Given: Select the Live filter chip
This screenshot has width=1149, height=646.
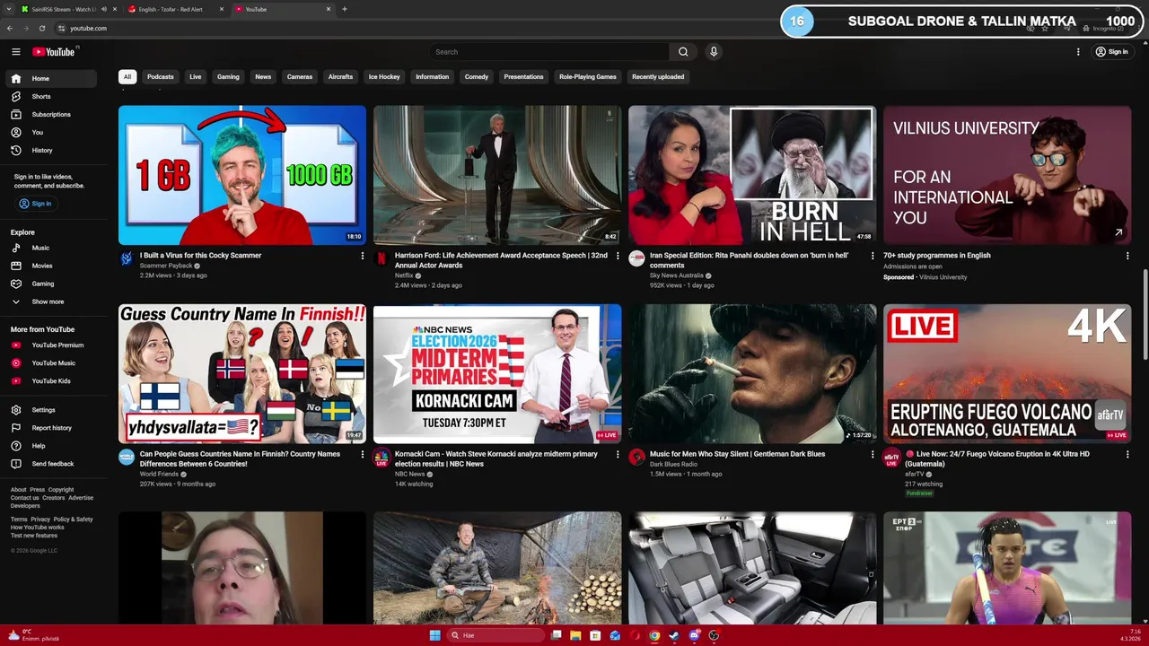Looking at the screenshot, I should [x=195, y=76].
